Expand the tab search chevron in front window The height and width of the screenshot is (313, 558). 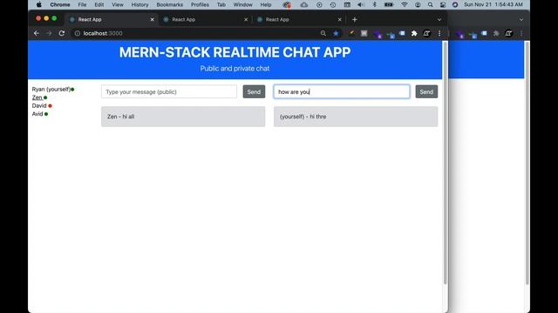(x=439, y=19)
